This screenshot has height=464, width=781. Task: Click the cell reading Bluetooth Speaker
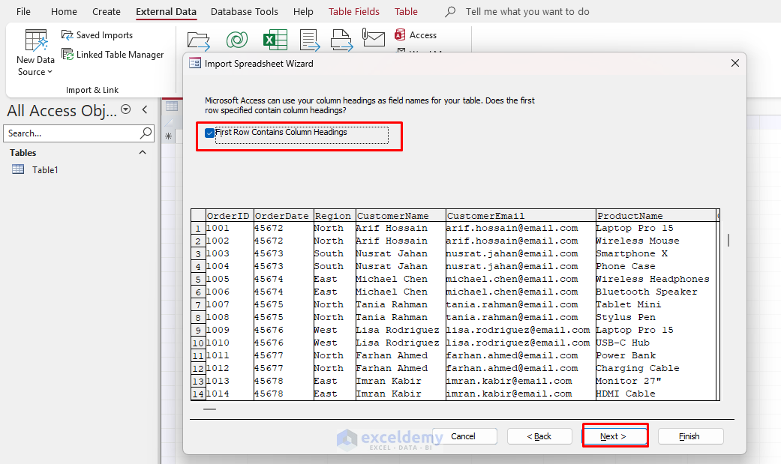click(x=656, y=292)
